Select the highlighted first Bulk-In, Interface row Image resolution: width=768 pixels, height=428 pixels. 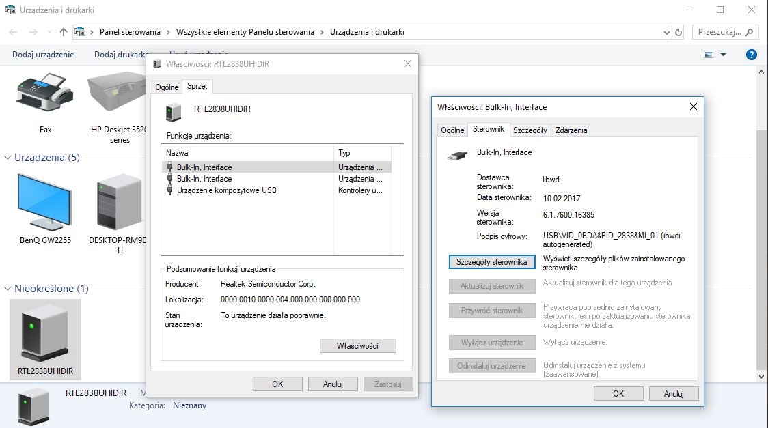click(x=276, y=167)
